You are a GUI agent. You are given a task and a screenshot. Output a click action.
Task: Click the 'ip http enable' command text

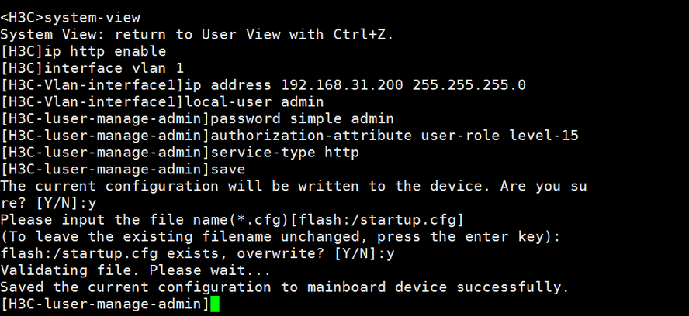pyautogui.click(x=106, y=51)
